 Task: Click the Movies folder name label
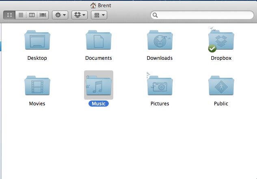point(37,104)
